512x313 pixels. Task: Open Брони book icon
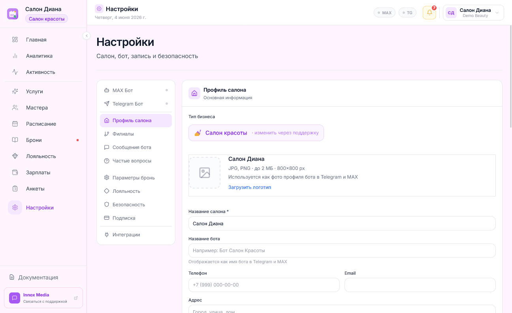point(15,140)
